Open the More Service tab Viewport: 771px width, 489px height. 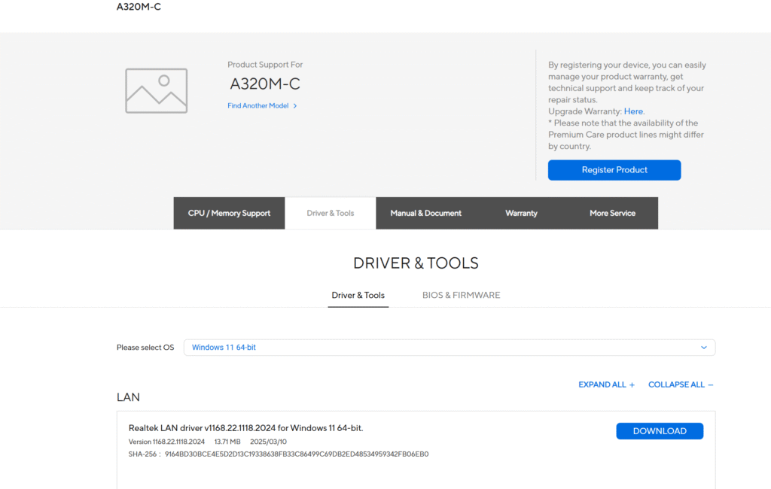click(x=612, y=213)
